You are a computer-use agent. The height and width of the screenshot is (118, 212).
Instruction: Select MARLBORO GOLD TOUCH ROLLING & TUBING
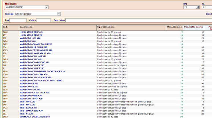107,81
